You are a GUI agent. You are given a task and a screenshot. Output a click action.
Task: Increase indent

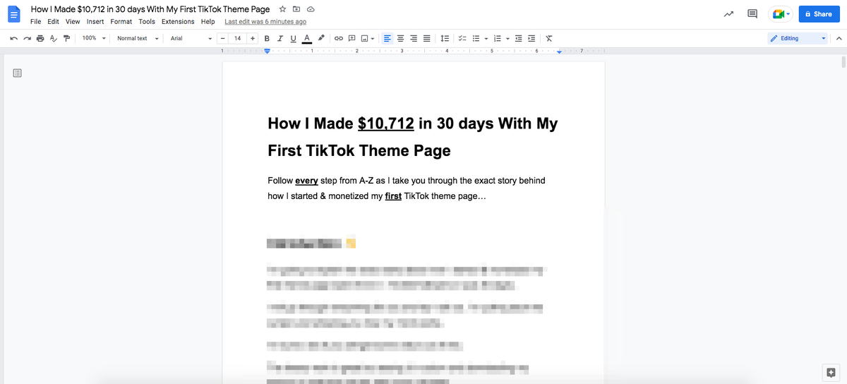[531, 38]
